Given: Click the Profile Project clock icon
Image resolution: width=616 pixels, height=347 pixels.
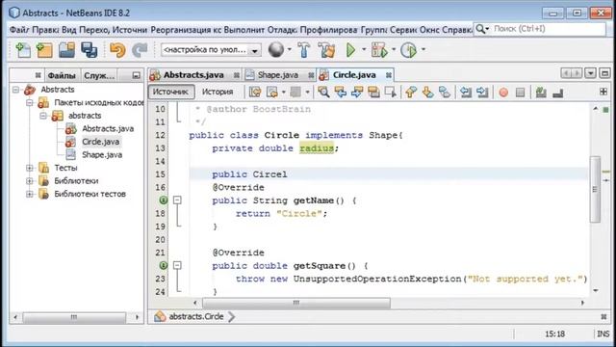Looking at the screenshot, I should pos(408,50).
